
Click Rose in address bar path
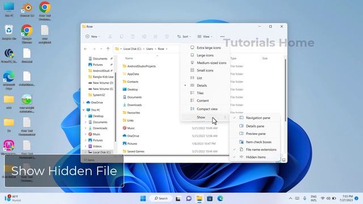point(161,49)
